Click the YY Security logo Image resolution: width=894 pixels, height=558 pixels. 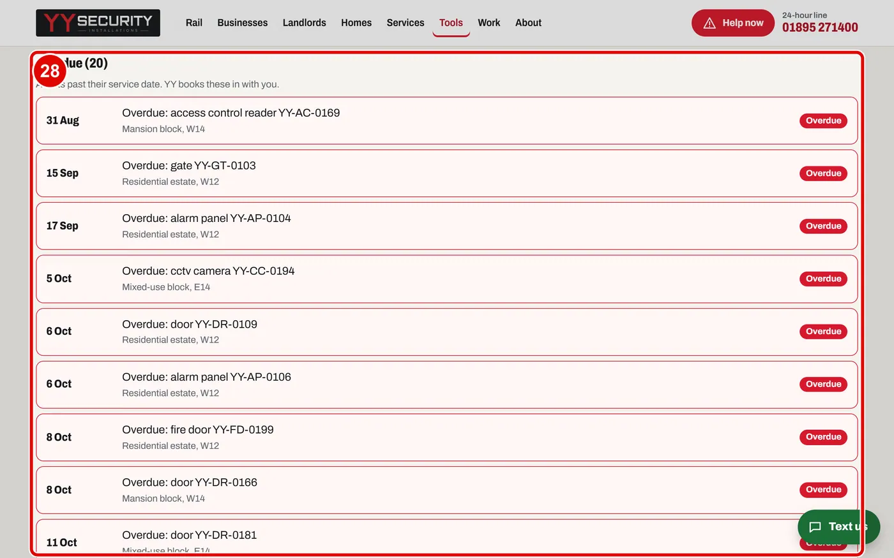98,23
